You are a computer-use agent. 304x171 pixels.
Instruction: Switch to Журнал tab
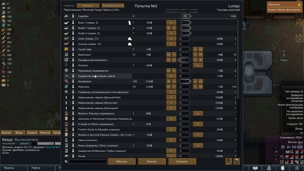tap(6, 133)
